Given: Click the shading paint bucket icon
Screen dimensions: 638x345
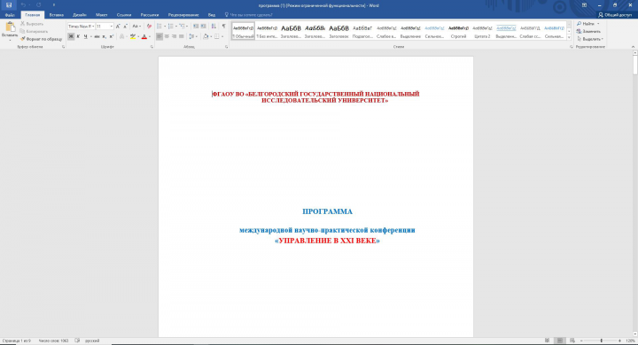Looking at the screenshot, I should (x=206, y=36).
